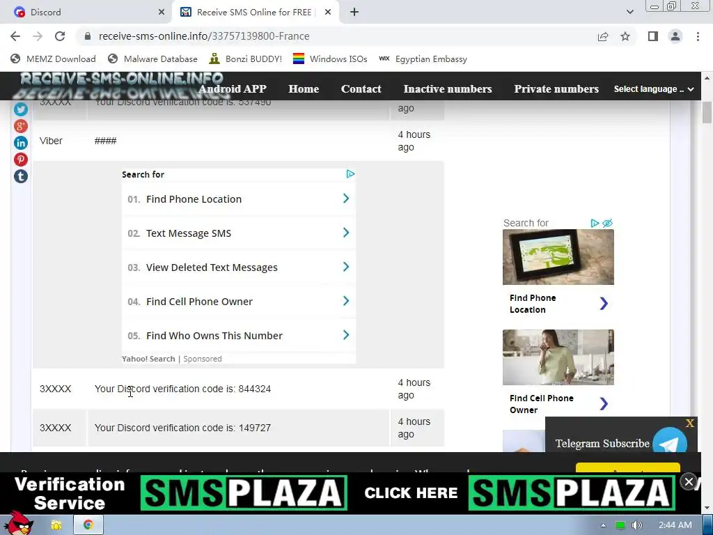Image resolution: width=713 pixels, height=535 pixels.
Task: Open the share this page icon
Action: tap(603, 36)
